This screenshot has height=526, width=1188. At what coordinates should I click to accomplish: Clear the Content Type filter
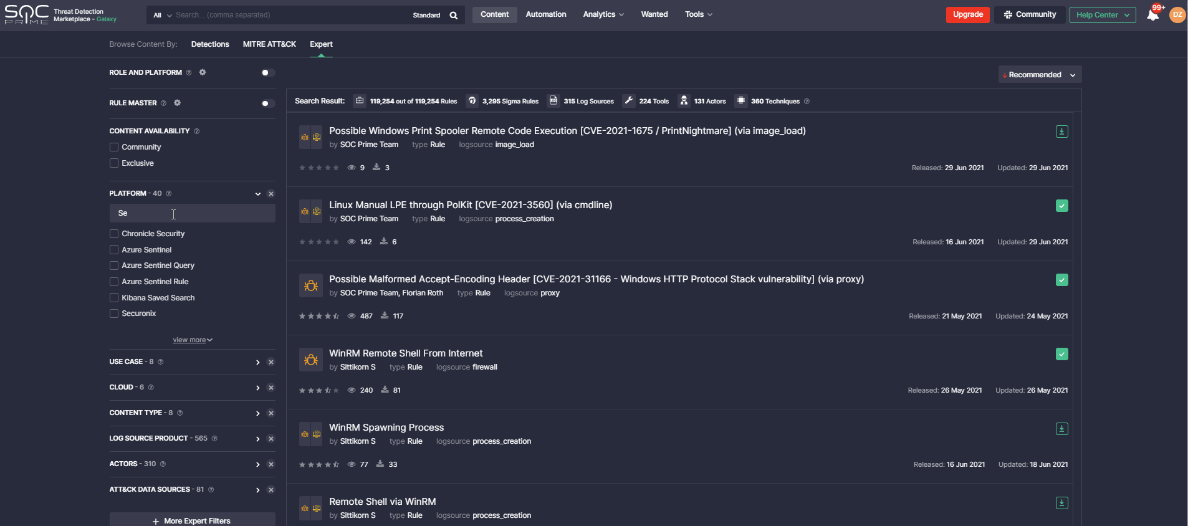pos(271,413)
